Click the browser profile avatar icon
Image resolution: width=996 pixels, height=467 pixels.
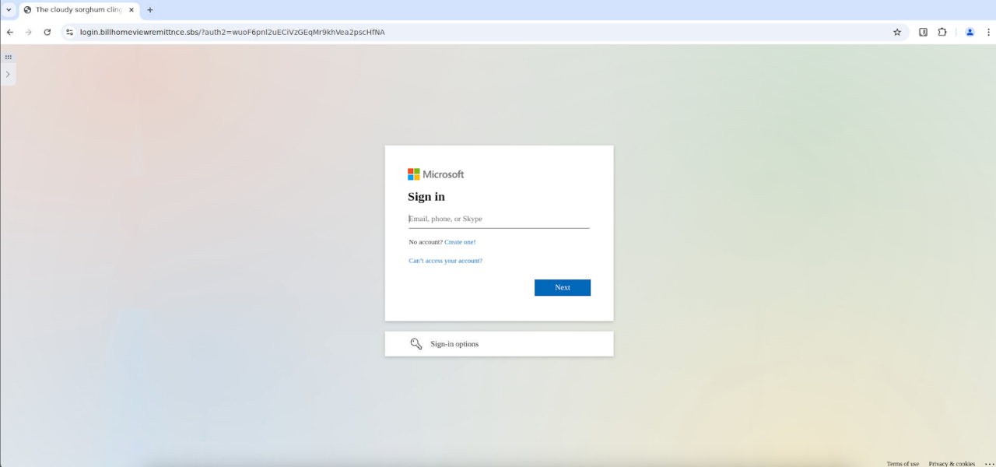pyautogui.click(x=970, y=32)
